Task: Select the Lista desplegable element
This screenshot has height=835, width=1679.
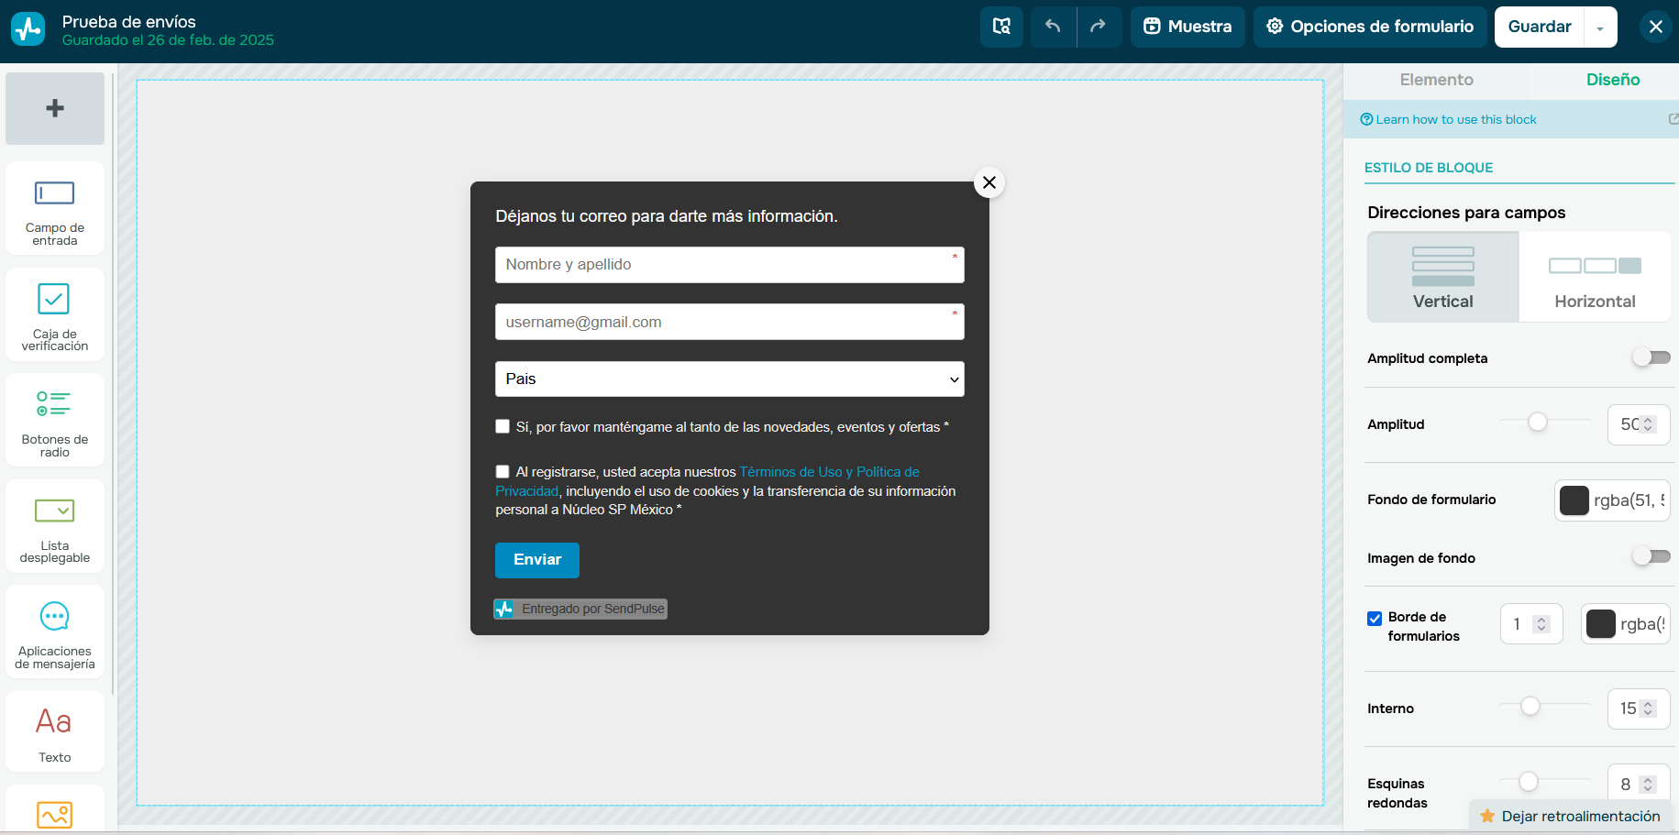Action: [x=55, y=526]
